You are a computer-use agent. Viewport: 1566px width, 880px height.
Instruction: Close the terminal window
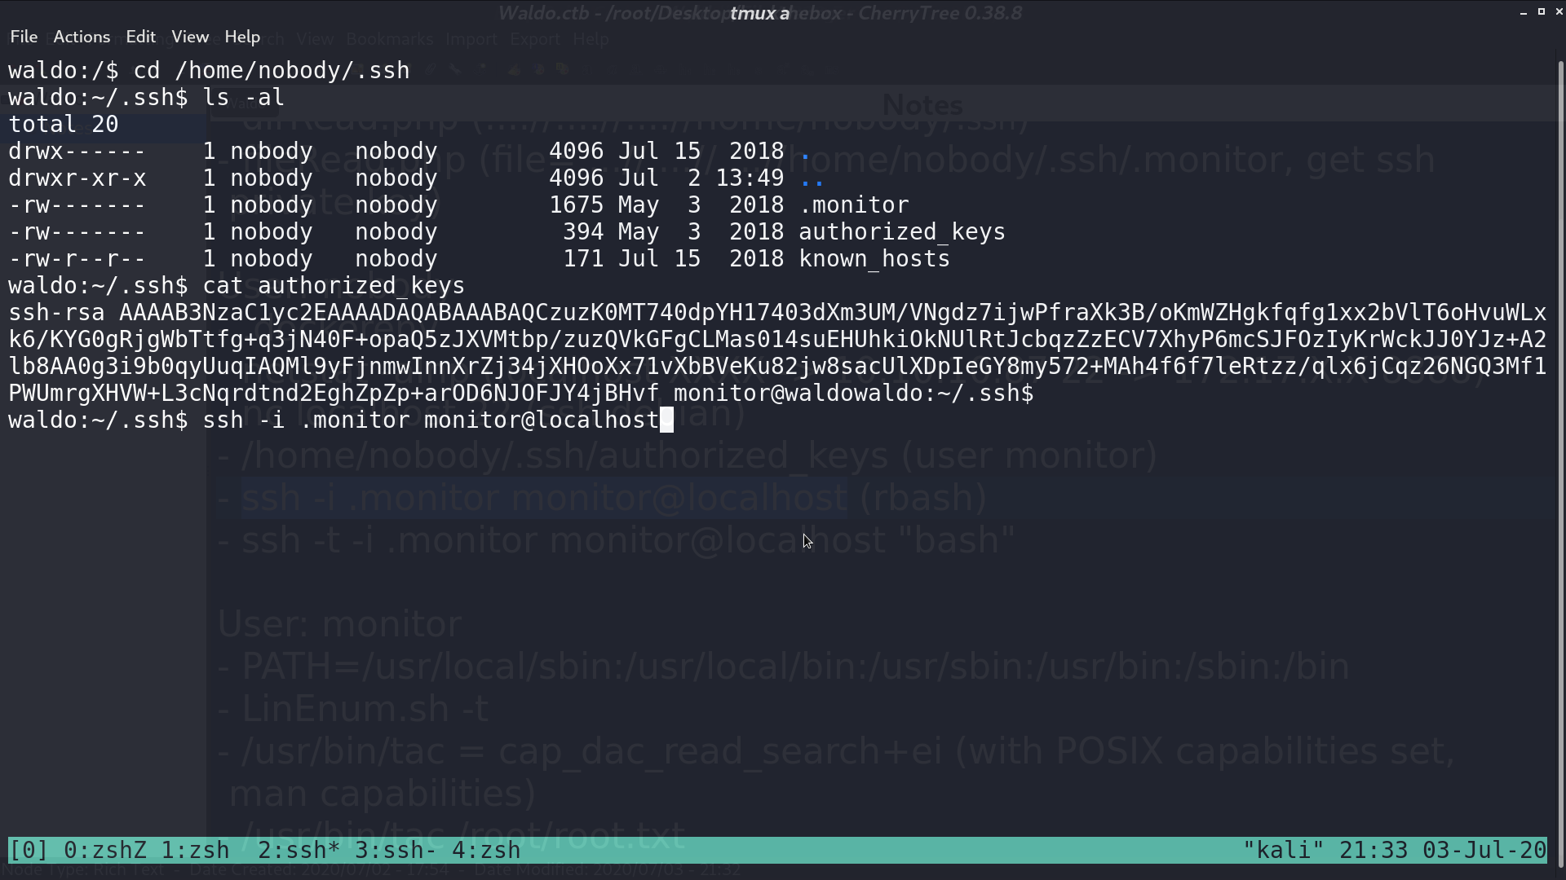pyautogui.click(x=1559, y=12)
